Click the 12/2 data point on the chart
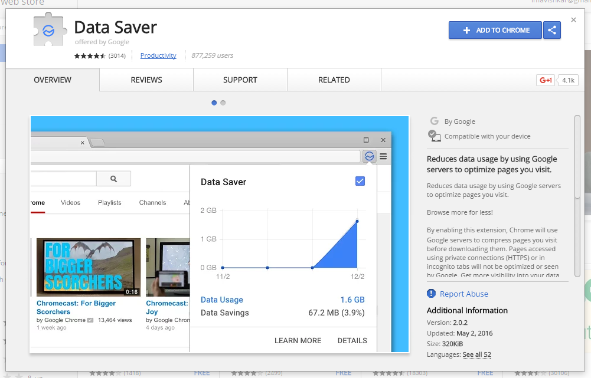This screenshot has height=378, width=591. (357, 221)
